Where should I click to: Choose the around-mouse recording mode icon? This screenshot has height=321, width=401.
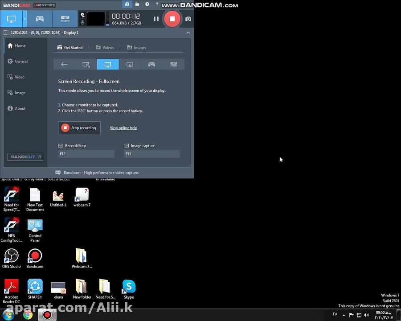(x=130, y=64)
